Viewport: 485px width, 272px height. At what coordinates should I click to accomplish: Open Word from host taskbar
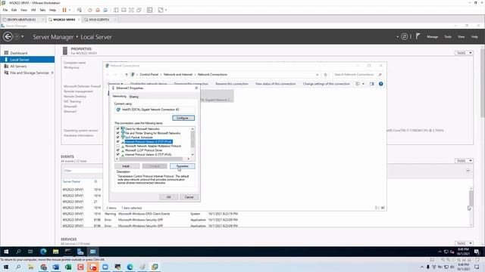click(x=55, y=267)
